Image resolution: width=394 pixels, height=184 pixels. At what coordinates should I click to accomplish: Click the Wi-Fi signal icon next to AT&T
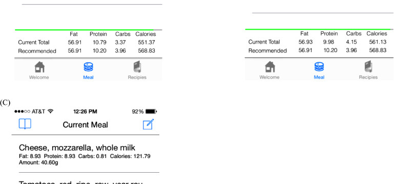(51, 111)
